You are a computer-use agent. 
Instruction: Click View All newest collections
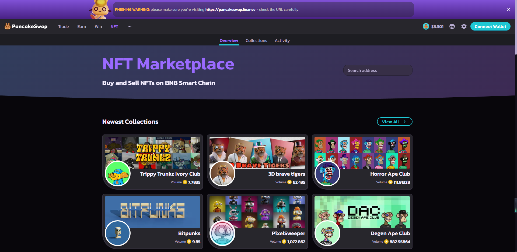pos(394,122)
